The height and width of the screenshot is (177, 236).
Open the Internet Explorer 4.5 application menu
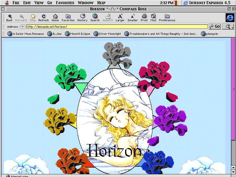(206, 3)
